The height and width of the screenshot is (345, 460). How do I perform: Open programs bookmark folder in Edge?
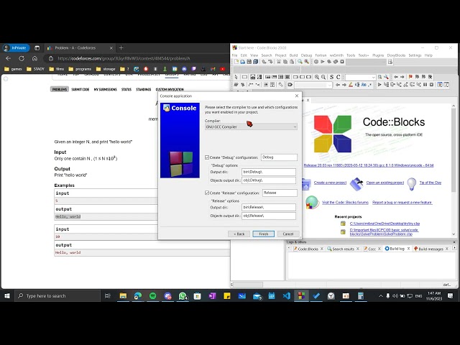coord(80,69)
